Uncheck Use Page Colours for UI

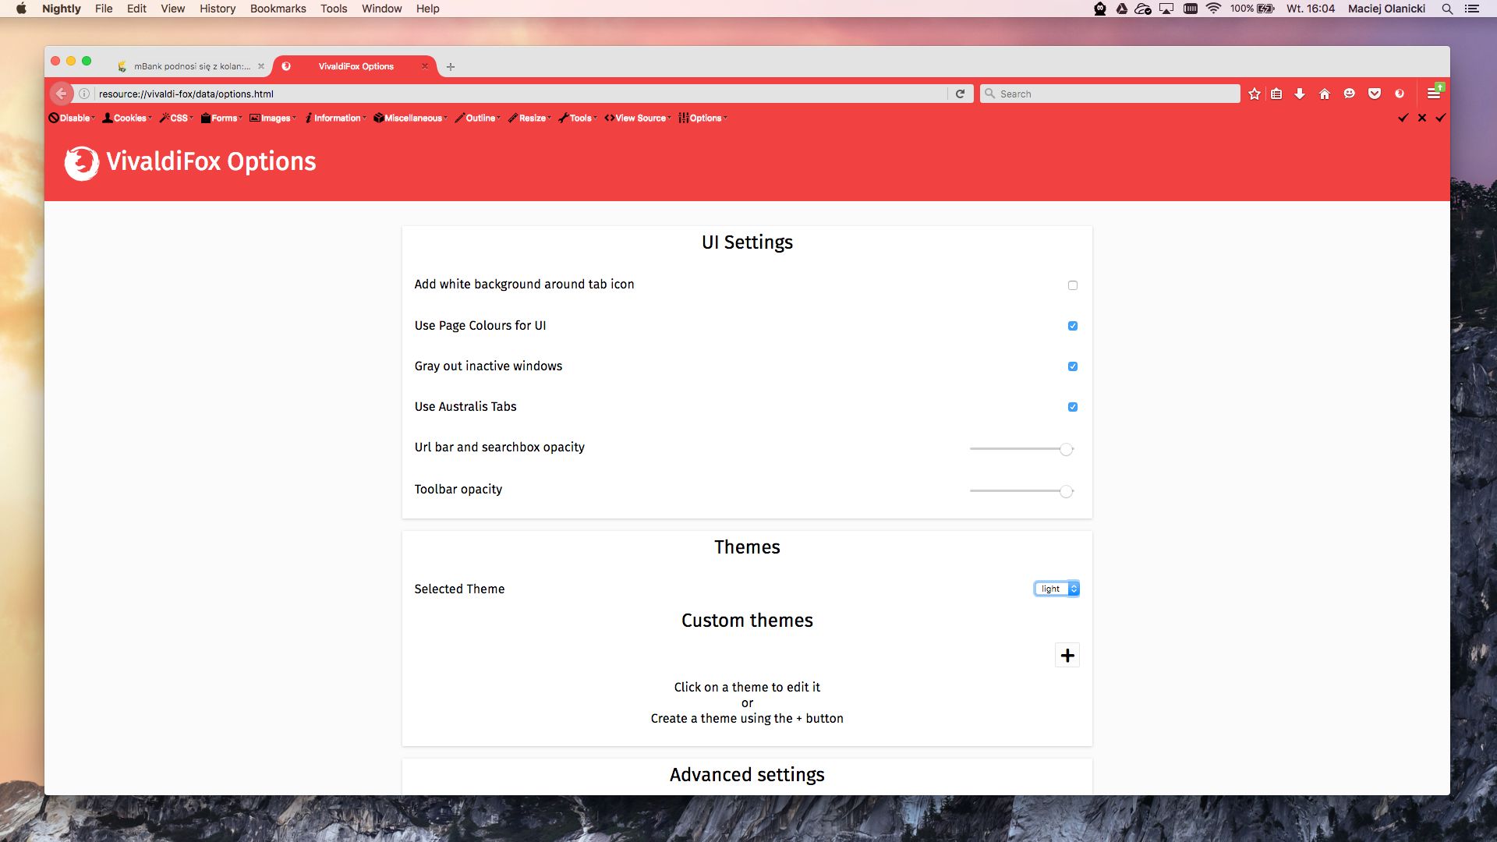click(x=1073, y=326)
